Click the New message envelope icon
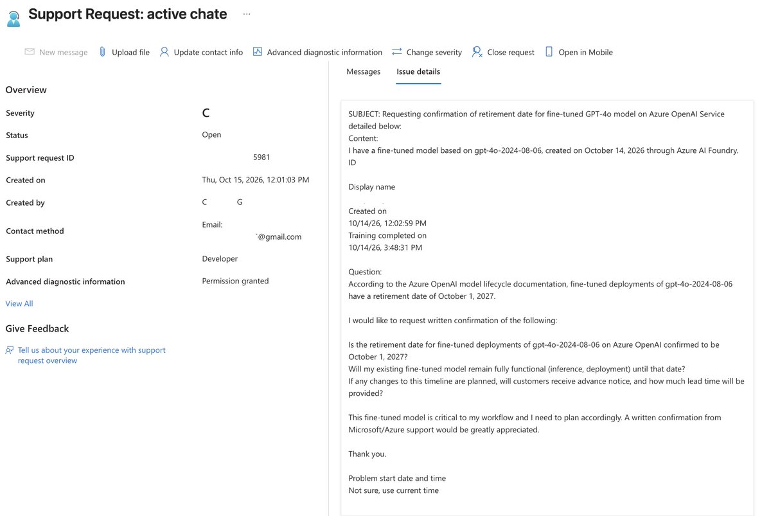Screen dimensions: 771x516 point(30,52)
